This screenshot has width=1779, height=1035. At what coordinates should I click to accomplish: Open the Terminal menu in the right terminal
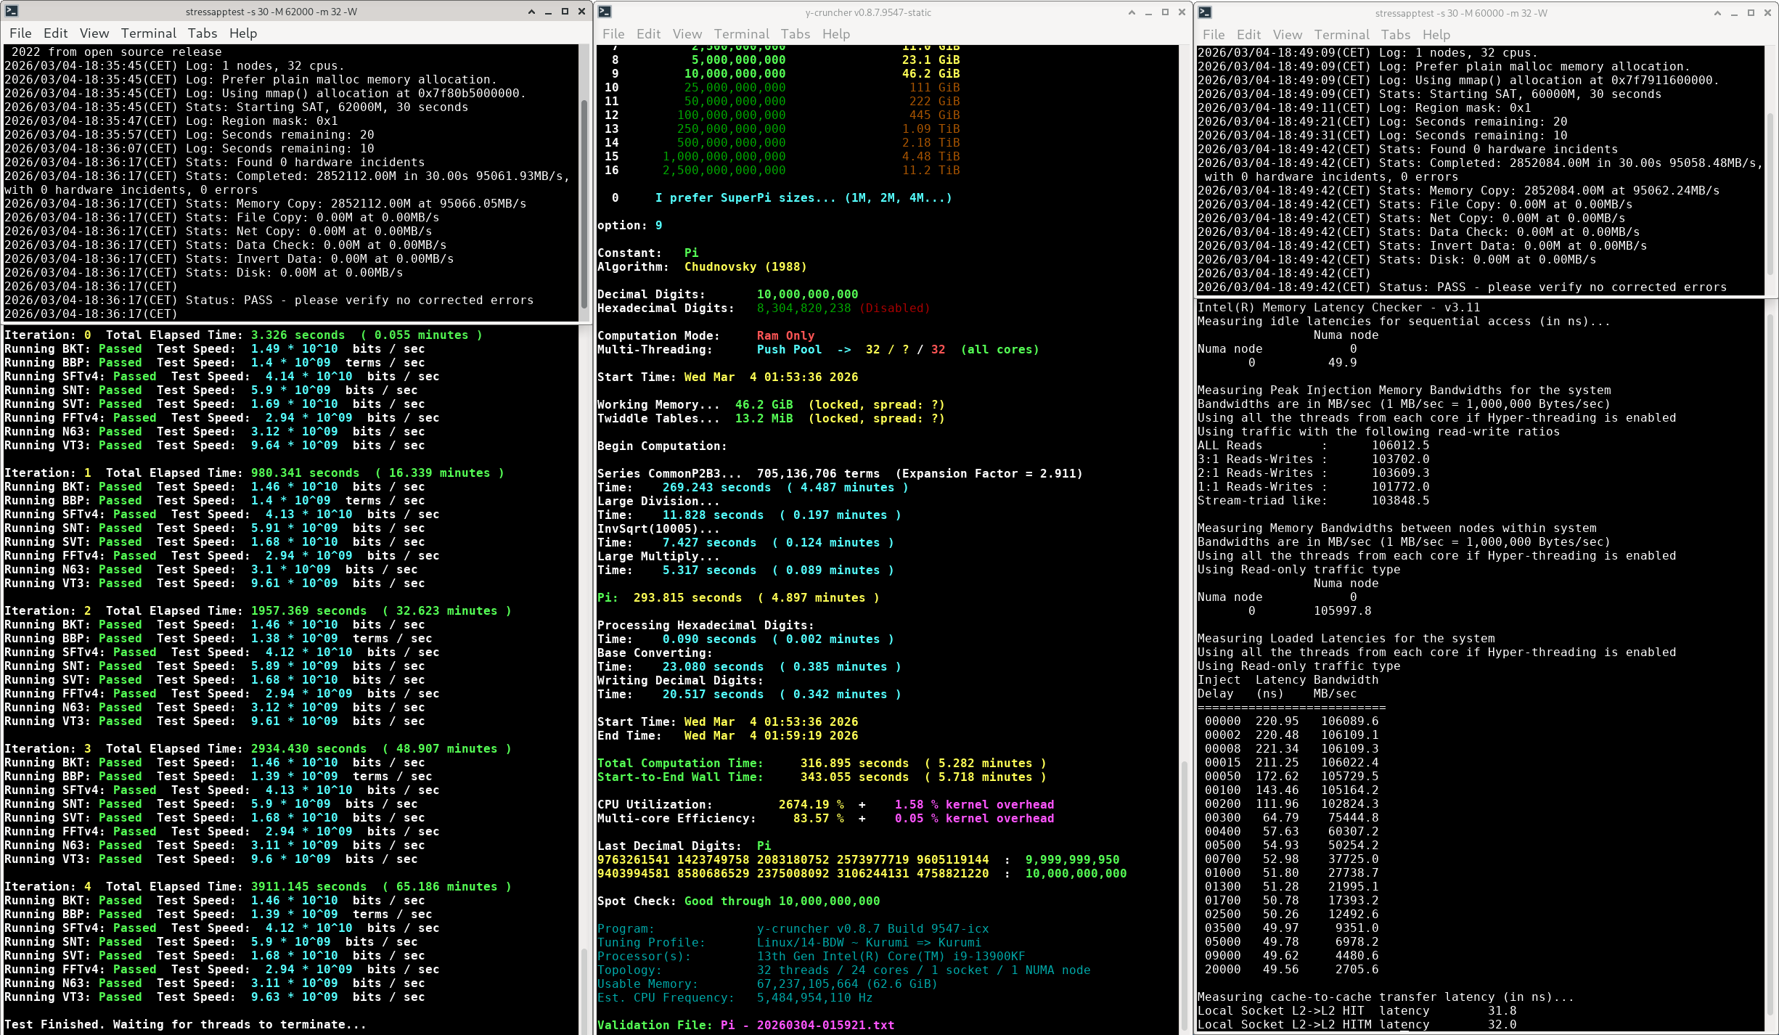[1341, 35]
